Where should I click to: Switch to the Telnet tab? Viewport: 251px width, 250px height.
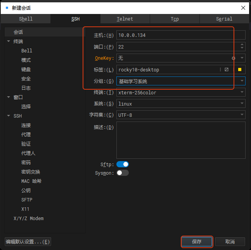(125, 19)
